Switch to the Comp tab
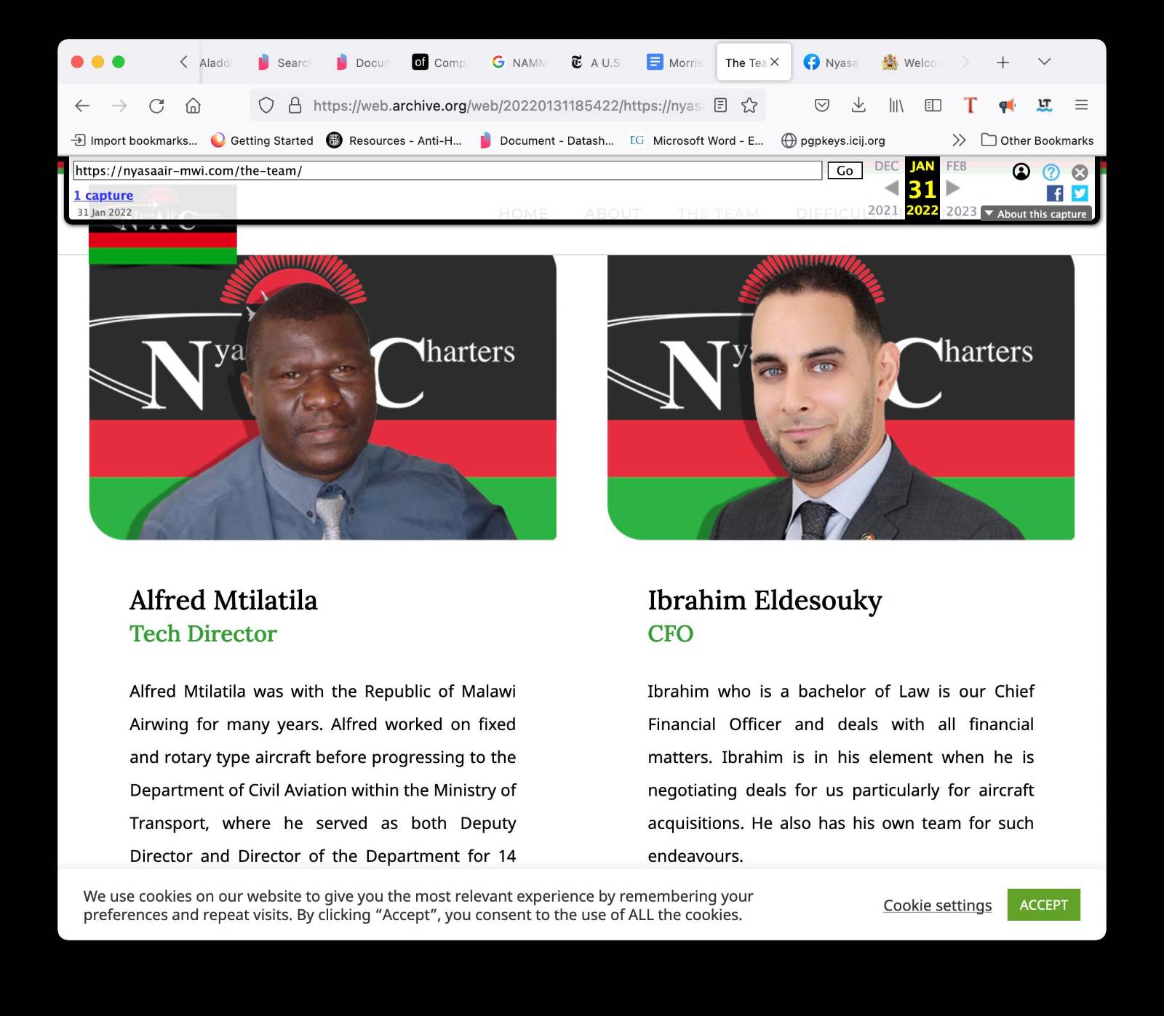This screenshot has height=1016, width=1164. coord(440,63)
